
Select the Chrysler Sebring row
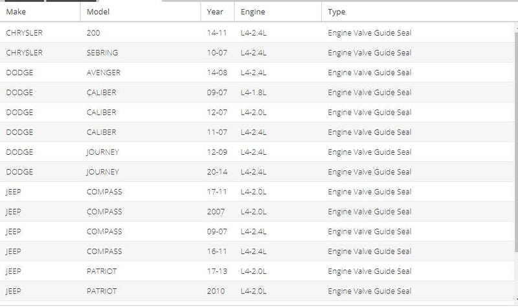tap(257, 52)
